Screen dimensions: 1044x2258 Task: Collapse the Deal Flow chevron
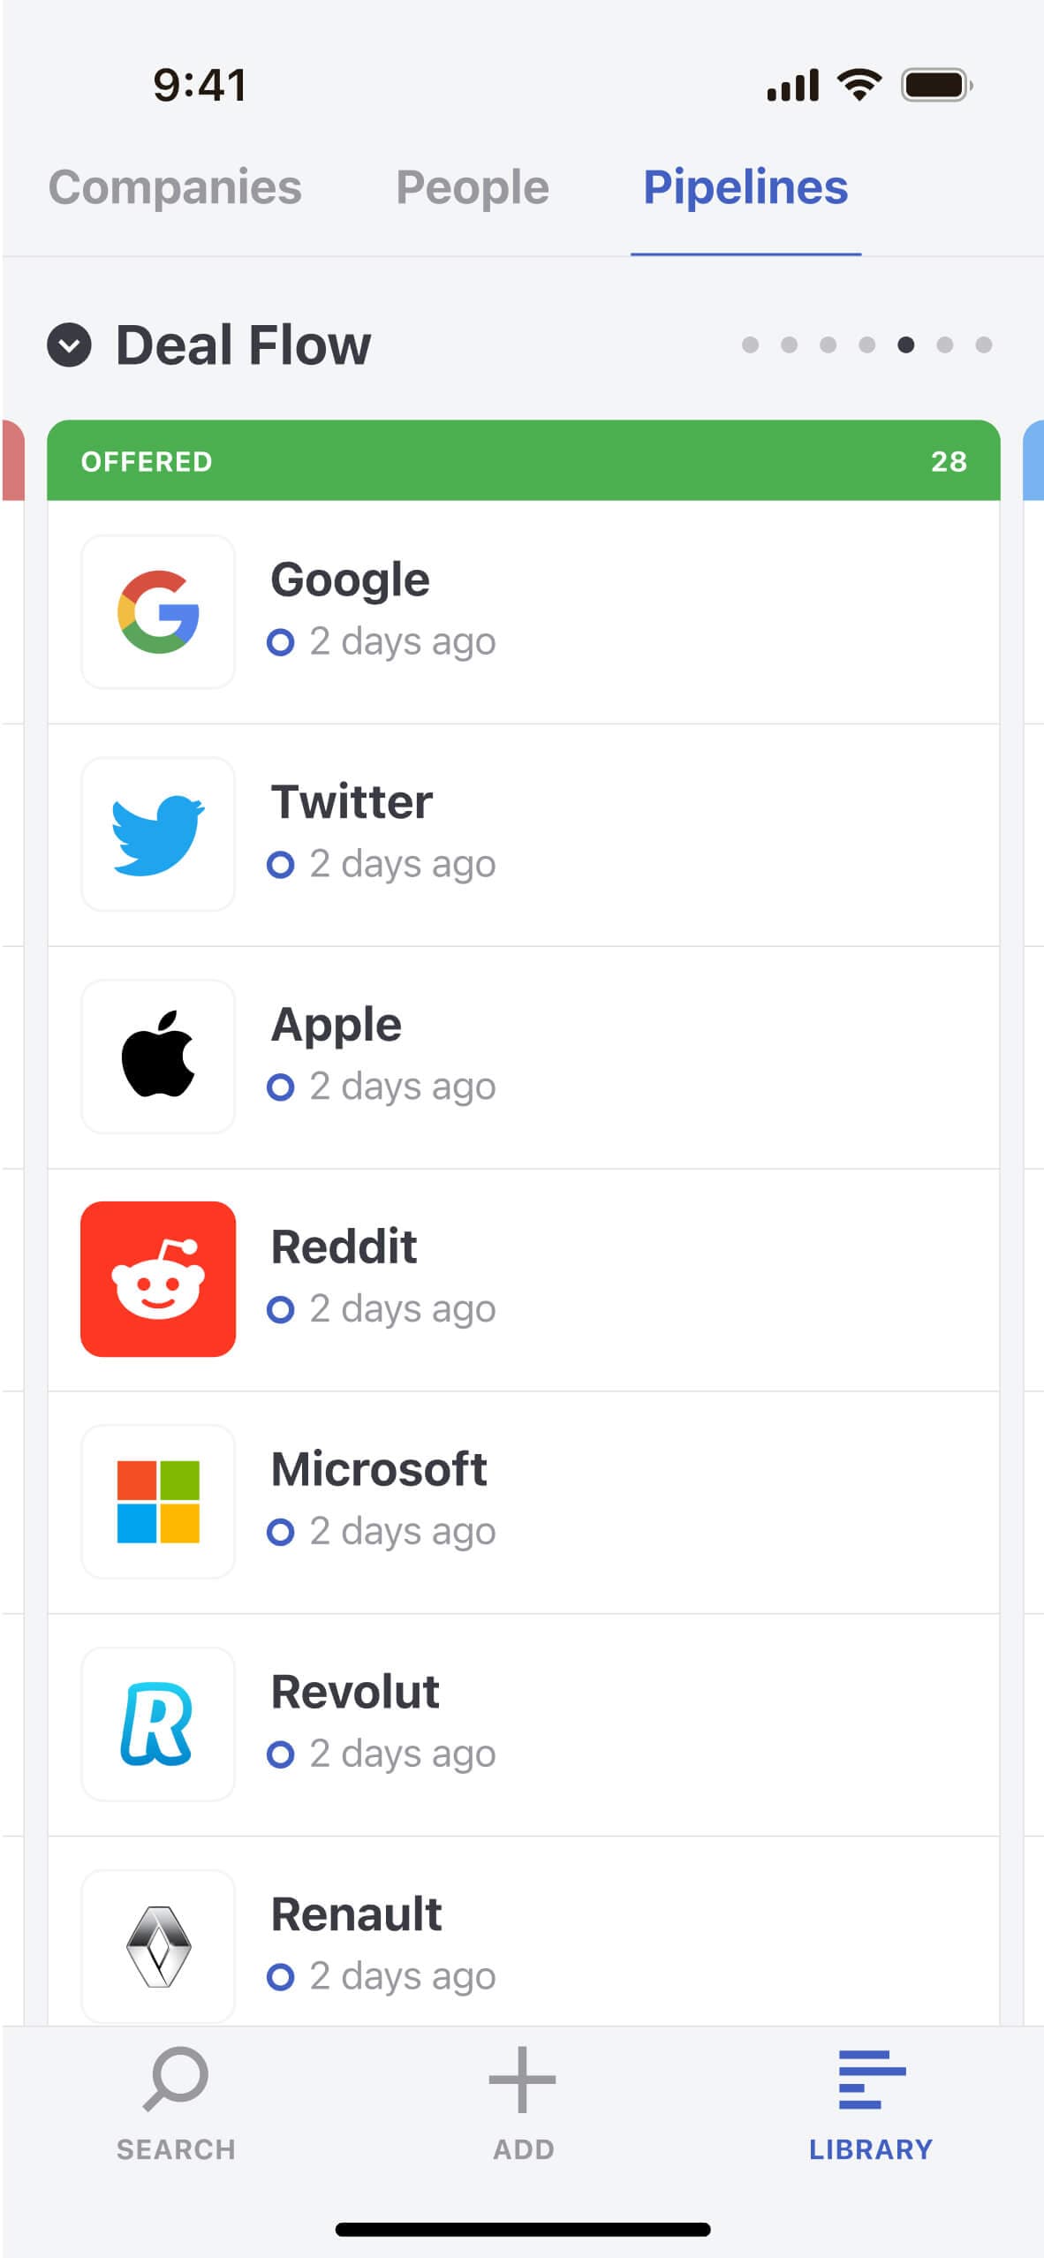(69, 345)
